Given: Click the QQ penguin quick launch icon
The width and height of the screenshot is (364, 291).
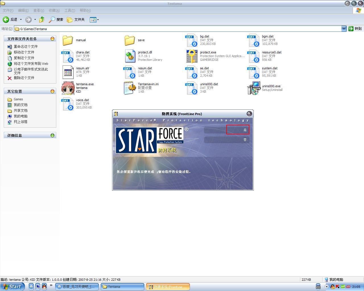Looking at the screenshot, I should 44,286.
